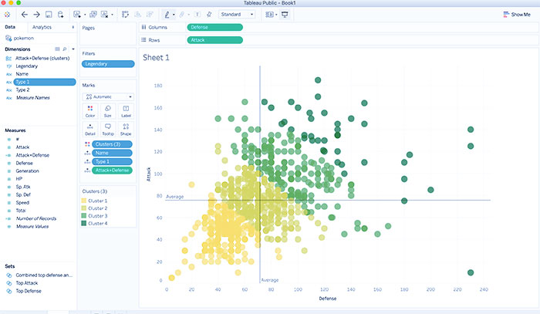
Task: Select the Type 1 dimension
Action: [45, 82]
